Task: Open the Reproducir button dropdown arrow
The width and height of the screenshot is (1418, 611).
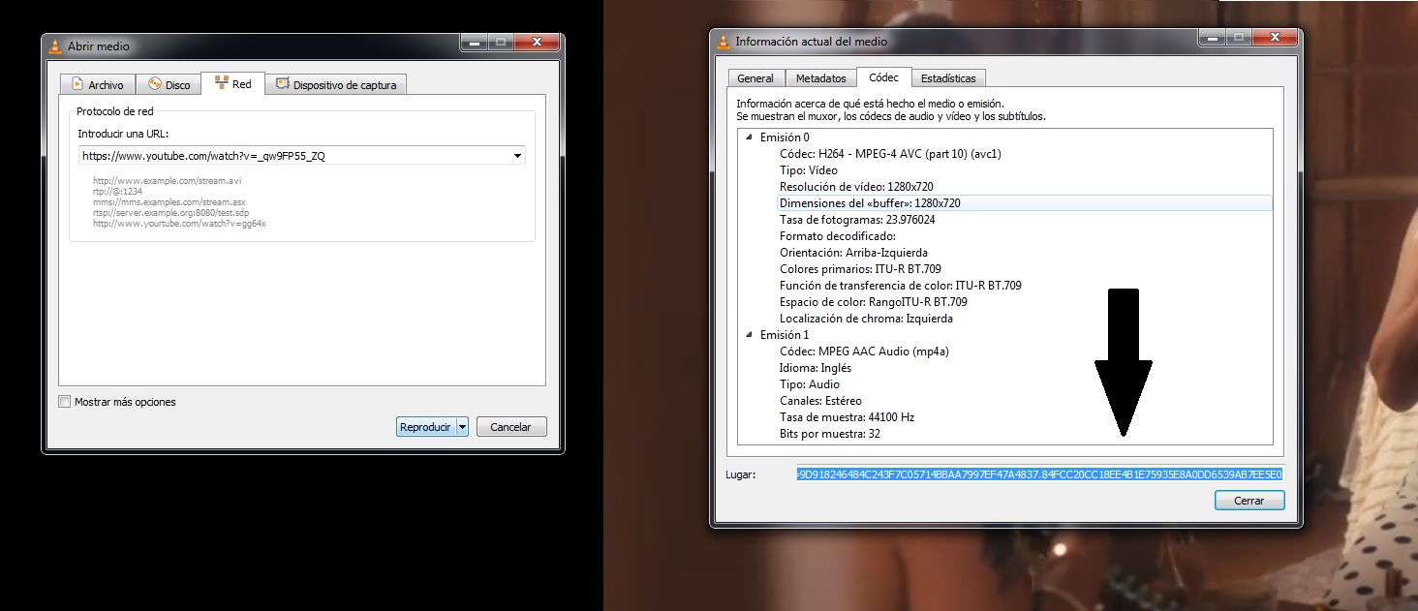Action: [462, 427]
